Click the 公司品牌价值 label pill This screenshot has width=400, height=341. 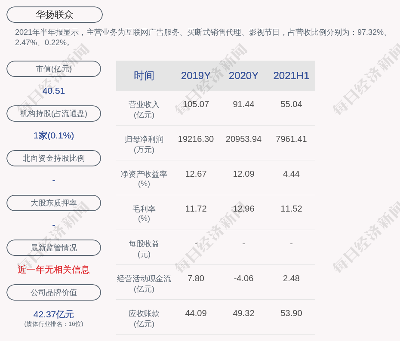[54, 292]
